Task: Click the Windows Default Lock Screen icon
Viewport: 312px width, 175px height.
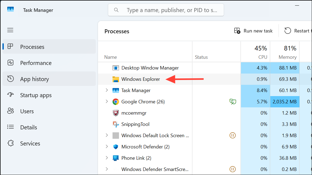Action: coord(115,136)
